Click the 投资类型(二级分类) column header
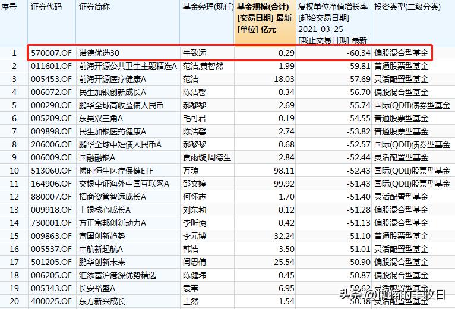Image resolution: width=455 pixels, height=309 pixels. [407, 7]
